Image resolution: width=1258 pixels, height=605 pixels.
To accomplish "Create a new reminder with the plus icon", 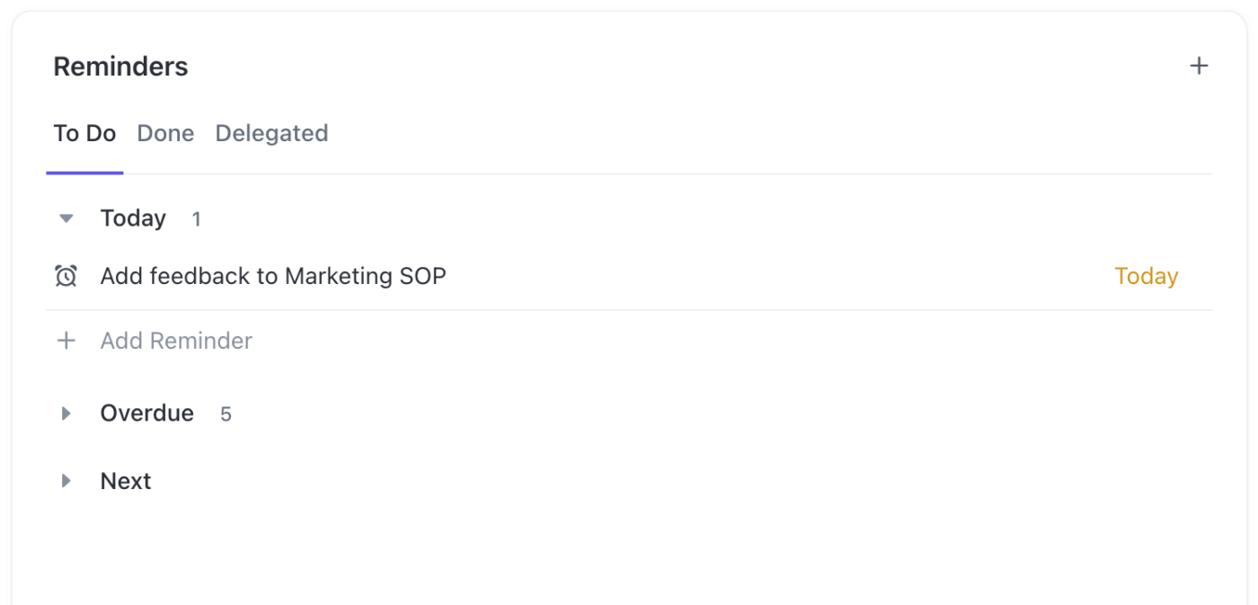I will pos(1199,65).
